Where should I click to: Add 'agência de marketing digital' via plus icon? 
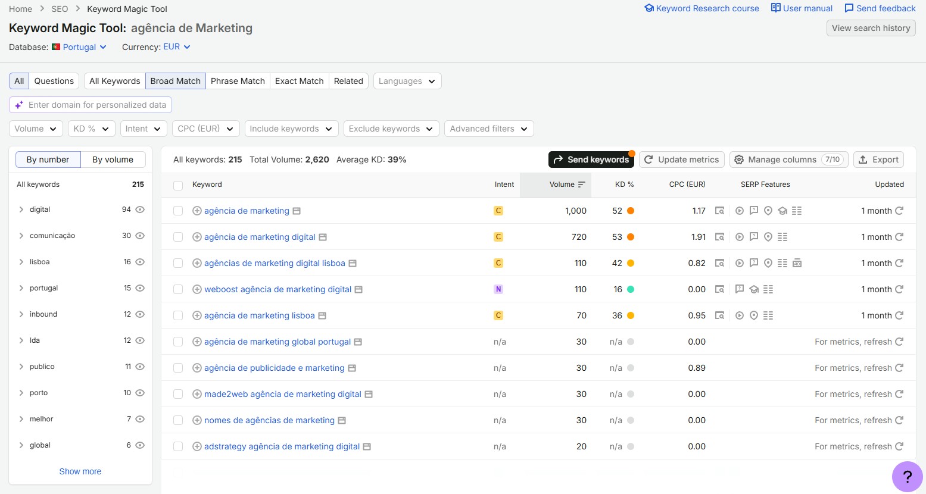(x=197, y=237)
